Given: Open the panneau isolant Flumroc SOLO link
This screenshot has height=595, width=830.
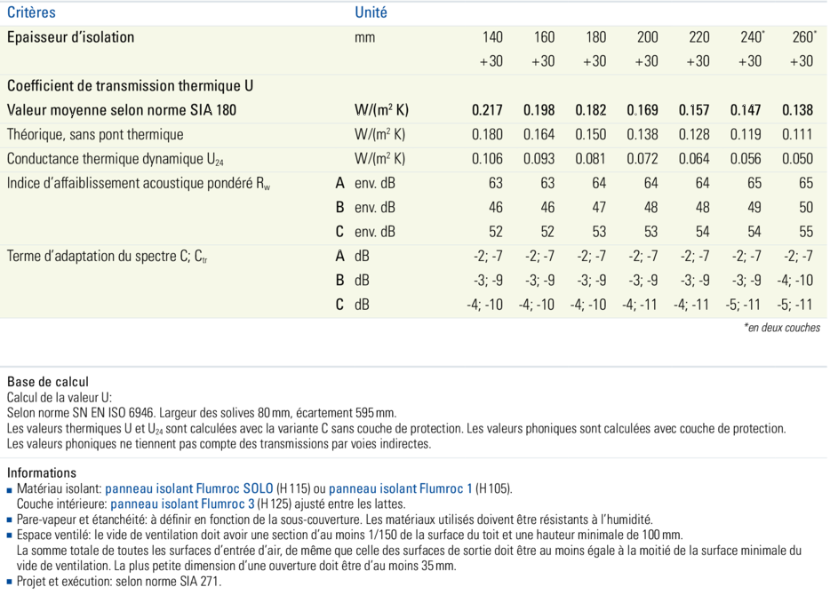Looking at the screenshot, I should (x=189, y=488).
